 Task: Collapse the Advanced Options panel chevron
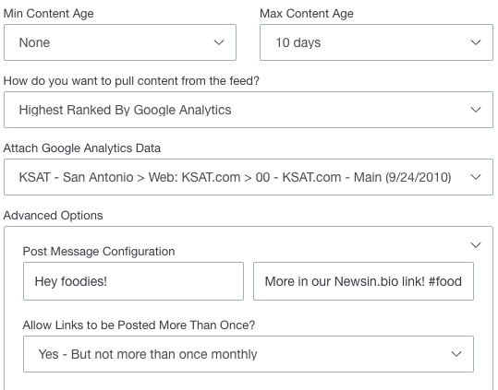tap(476, 245)
